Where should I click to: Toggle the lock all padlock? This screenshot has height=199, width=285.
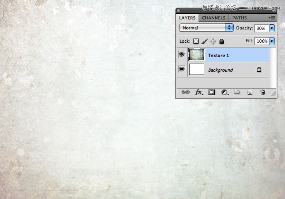click(221, 42)
